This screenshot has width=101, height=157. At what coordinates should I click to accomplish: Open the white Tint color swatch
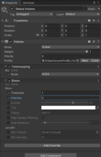click(68, 108)
